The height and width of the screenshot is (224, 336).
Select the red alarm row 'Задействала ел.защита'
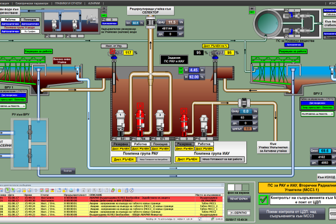pyautogui.click(x=111, y=198)
